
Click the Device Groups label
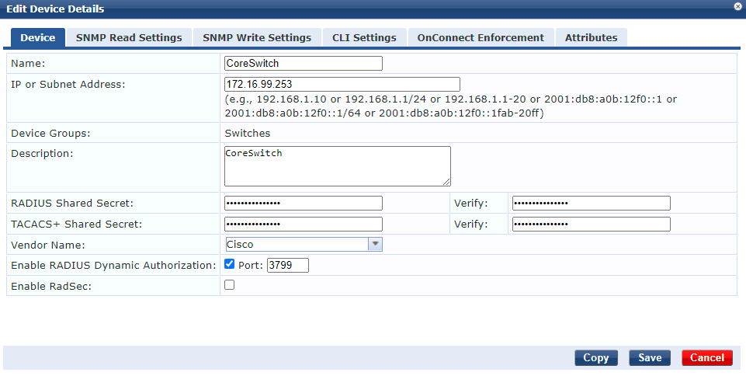coord(50,134)
